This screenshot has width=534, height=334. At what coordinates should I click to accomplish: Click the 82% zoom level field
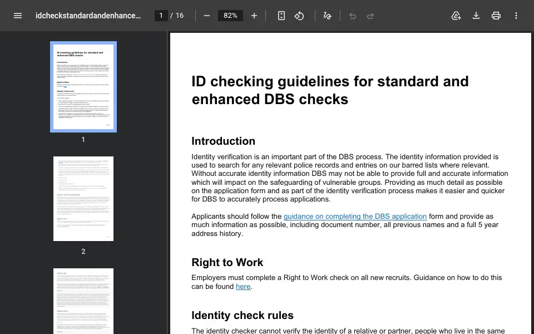pos(230,16)
